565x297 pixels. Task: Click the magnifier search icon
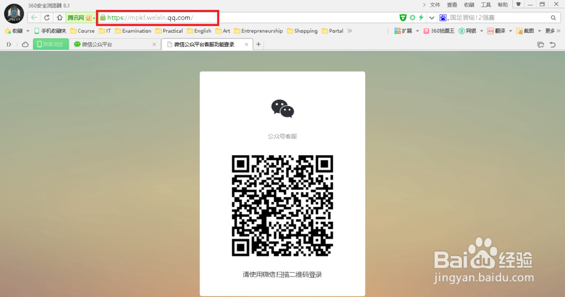click(x=553, y=18)
